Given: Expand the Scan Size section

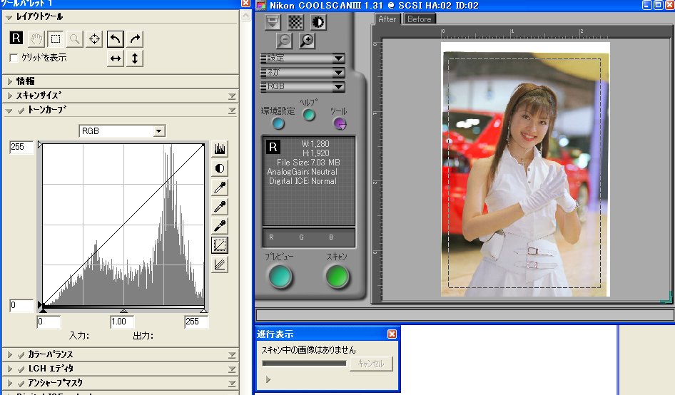Looking at the screenshot, I should coord(9,96).
